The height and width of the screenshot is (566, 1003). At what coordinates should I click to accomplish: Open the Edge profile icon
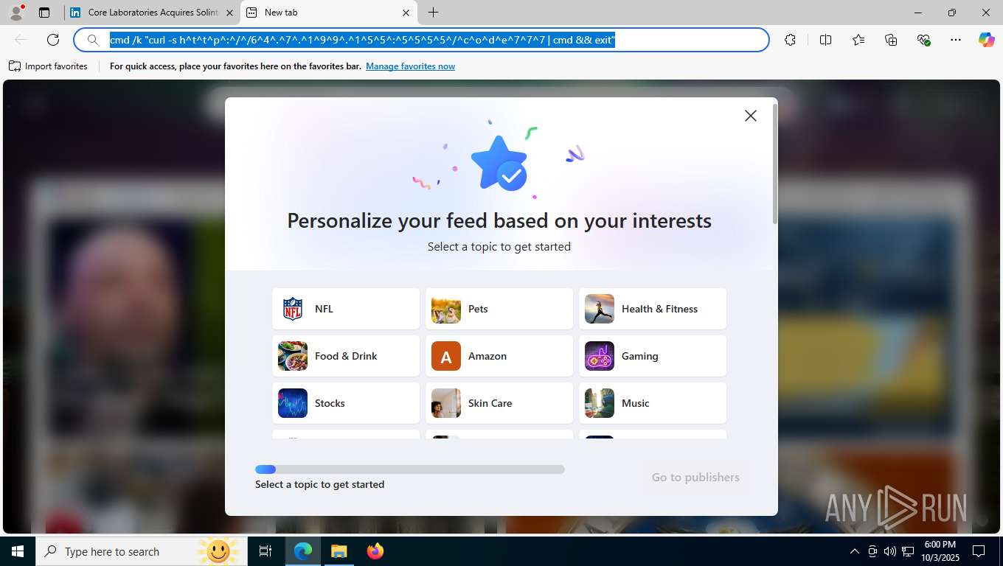(15, 13)
